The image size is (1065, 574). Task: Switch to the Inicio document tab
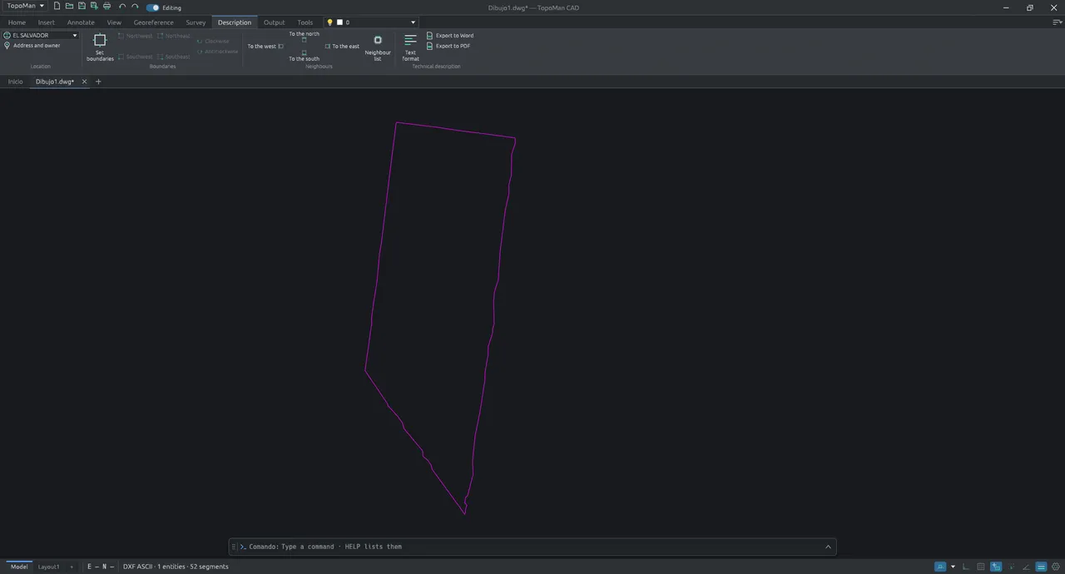coord(15,82)
